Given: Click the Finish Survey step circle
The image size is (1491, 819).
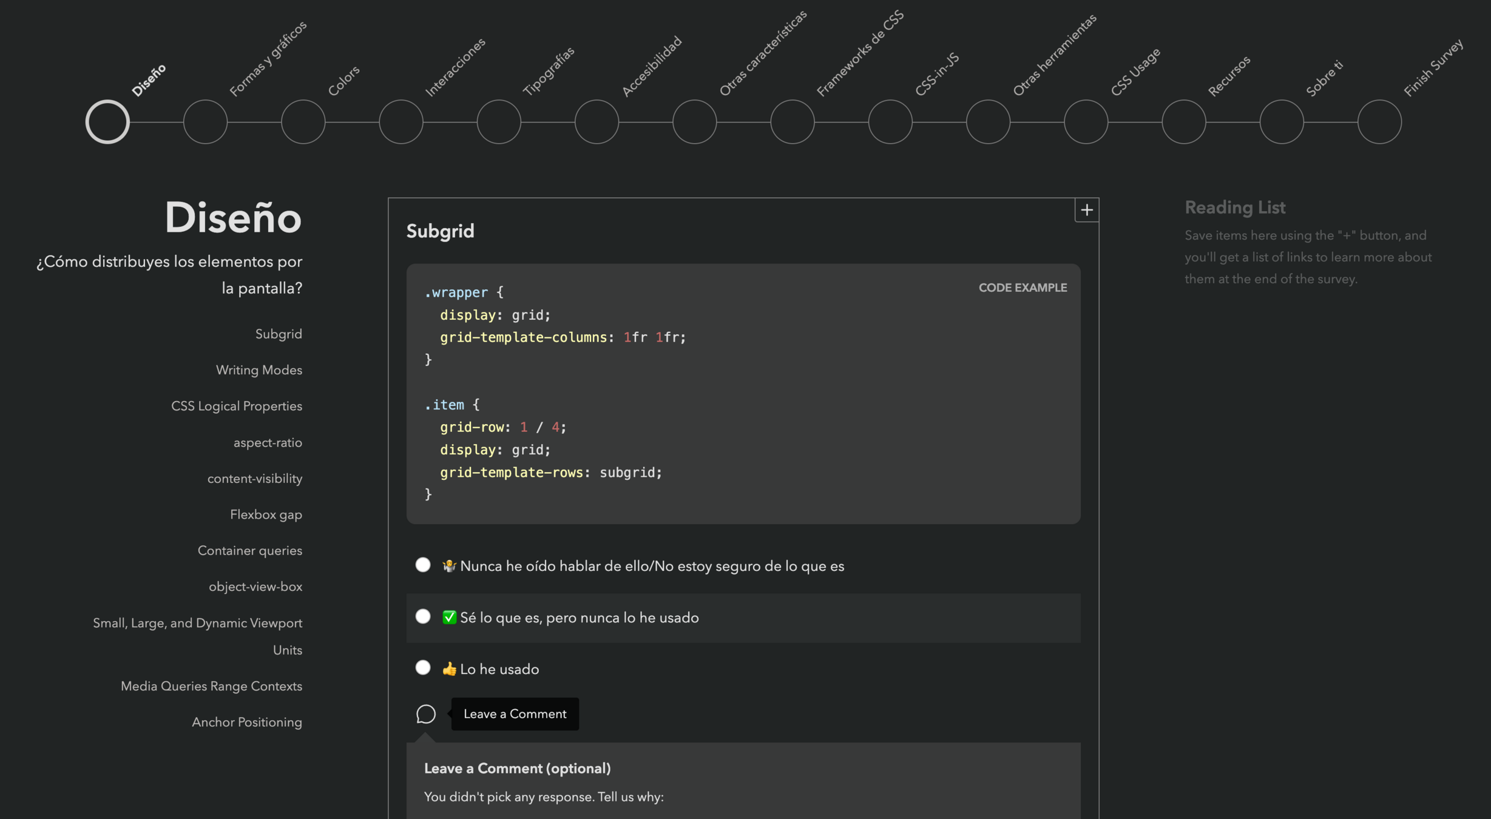Looking at the screenshot, I should (1379, 122).
